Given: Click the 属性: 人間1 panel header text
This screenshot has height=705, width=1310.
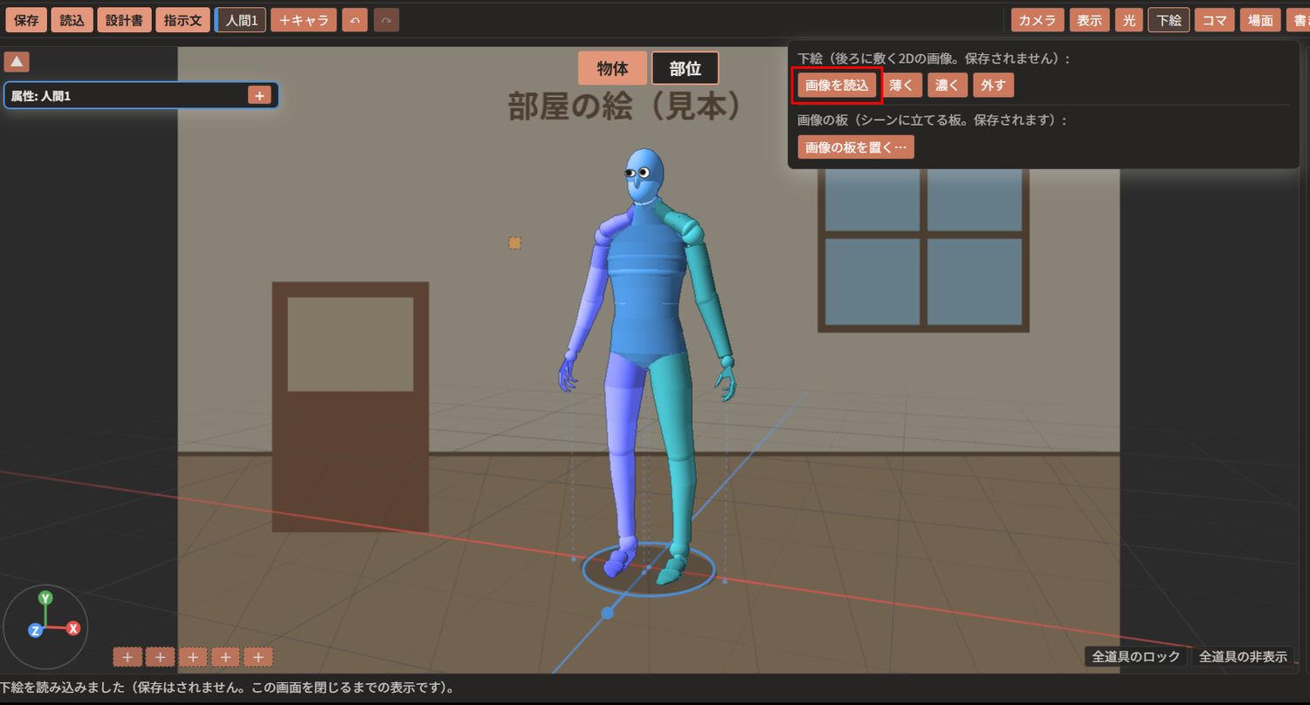Looking at the screenshot, I should point(41,96).
